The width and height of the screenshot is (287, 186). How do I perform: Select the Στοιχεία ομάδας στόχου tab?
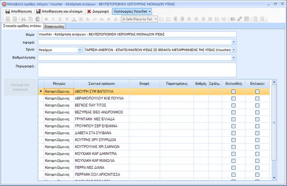point(22,26)
